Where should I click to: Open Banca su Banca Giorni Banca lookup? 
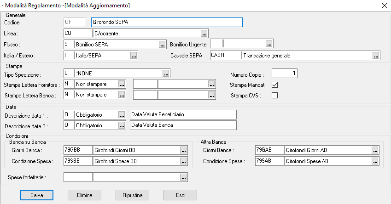click(x=183, y=150)
